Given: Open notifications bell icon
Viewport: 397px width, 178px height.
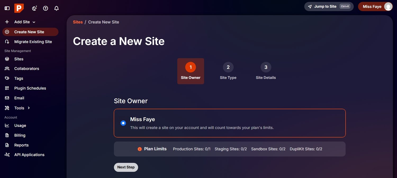Looking at the screenshot, I should (x=56, y=8).
